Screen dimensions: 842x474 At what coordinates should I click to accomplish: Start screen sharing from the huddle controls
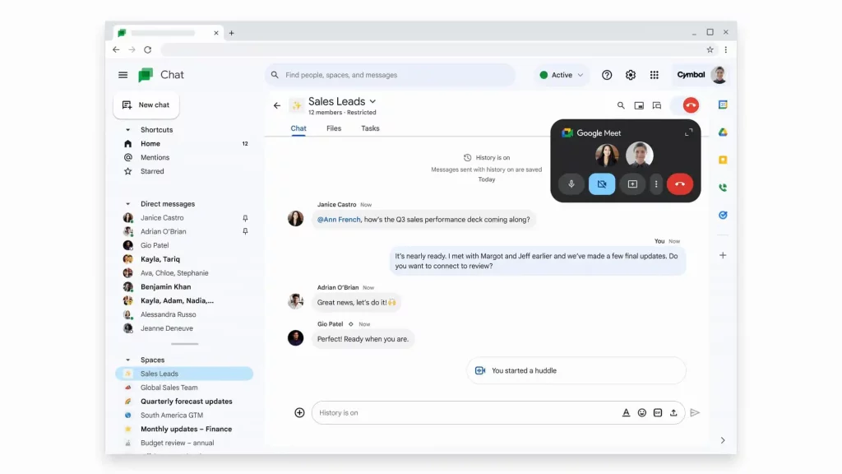632,184
